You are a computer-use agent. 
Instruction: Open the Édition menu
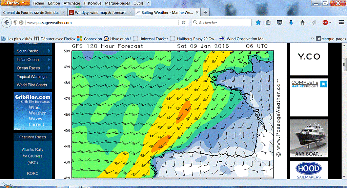coord(54,3)
